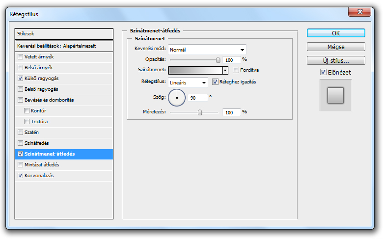Tick the Kontúr checkbox
Viewport: 383px width, 239px height.
click(27, 111)
